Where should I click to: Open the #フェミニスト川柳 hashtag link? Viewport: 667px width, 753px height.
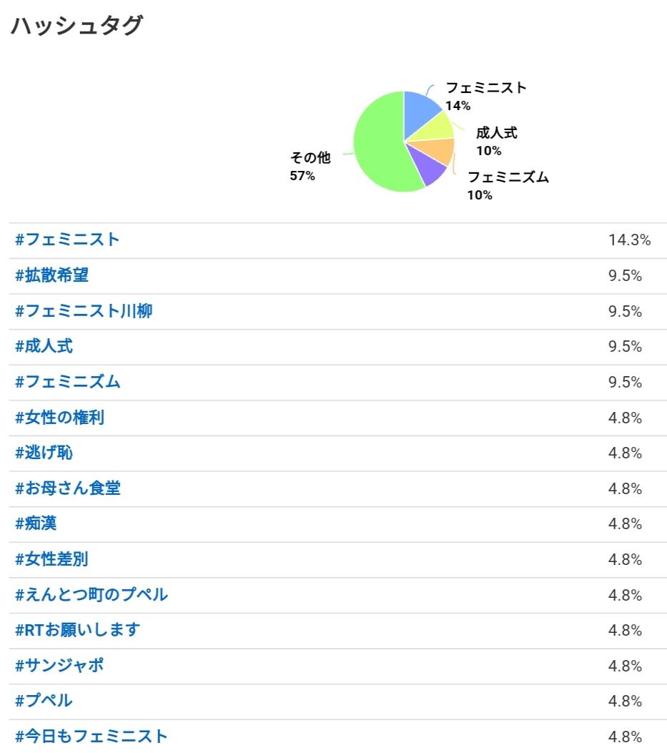pos(84,310)
